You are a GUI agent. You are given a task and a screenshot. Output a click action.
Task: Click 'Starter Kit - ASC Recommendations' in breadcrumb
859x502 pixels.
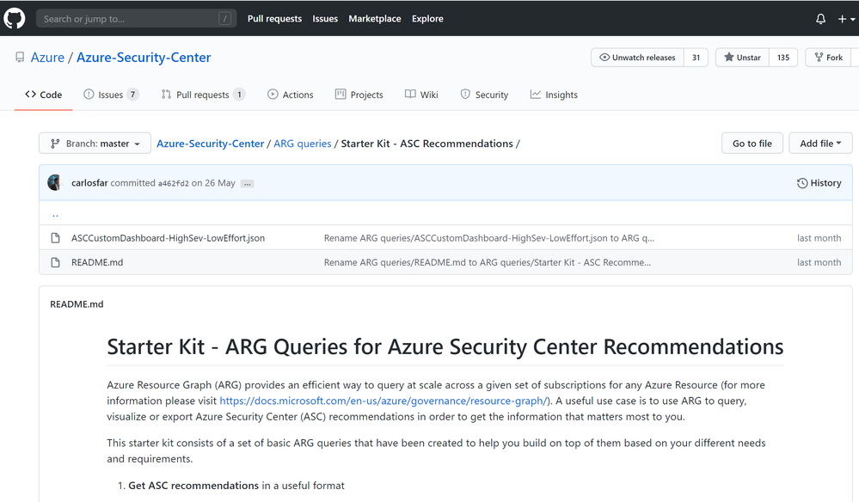[426, 144]
